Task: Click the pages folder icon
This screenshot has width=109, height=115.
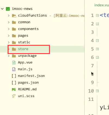Action: coord(14,36)
